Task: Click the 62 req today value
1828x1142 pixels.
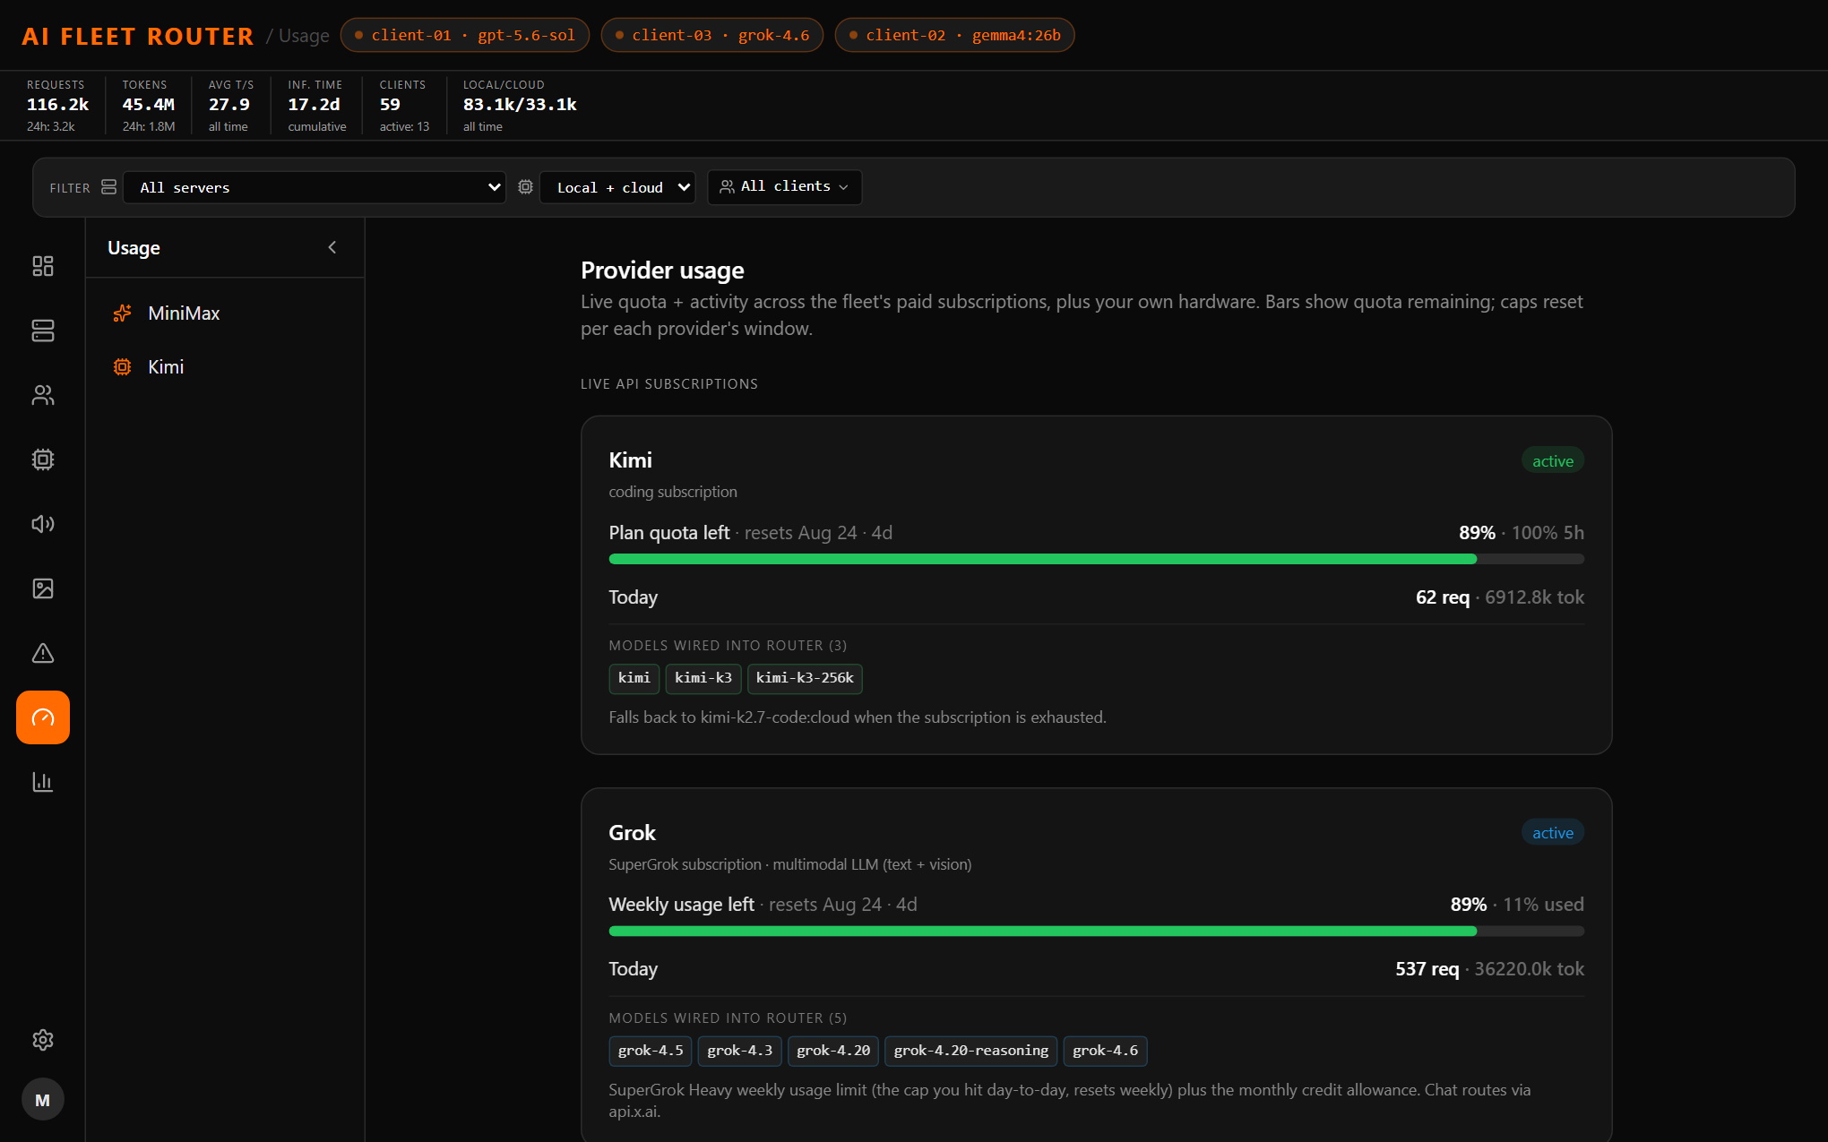Action: pos(1443,597)
